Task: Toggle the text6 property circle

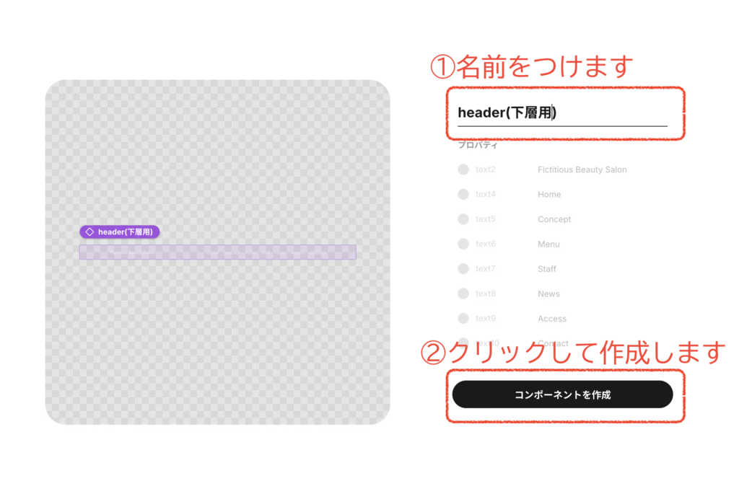Action: click(463, 244)
